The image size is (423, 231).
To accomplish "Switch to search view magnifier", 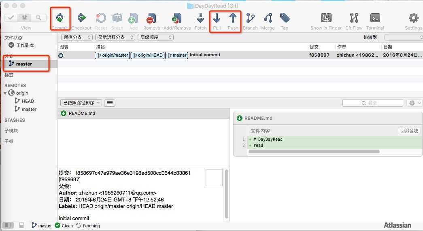I will (x=38, y=18).
